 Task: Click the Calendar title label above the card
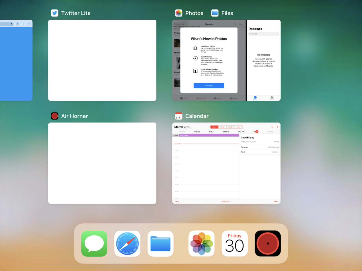point(197,116)
